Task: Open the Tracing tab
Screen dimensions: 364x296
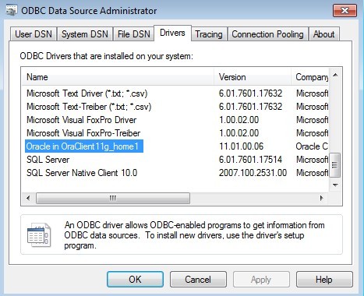Action: tap(209, 34)
